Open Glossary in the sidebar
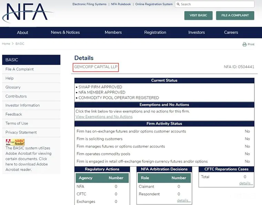The width and height of the screenshot is (262, 205). point(31,87)
